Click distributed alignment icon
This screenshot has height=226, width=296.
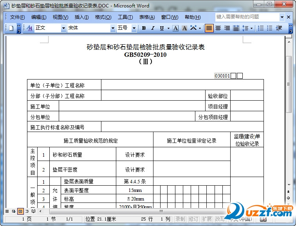click(x=236, y=28)
